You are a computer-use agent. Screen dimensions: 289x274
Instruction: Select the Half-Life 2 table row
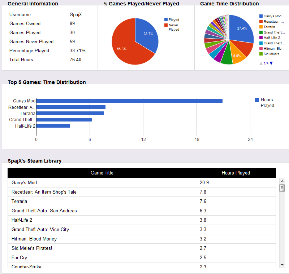(142, 220)
